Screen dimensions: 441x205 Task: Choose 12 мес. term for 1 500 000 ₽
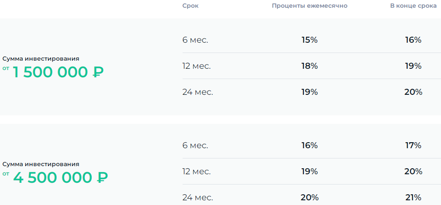click(196, 66)
